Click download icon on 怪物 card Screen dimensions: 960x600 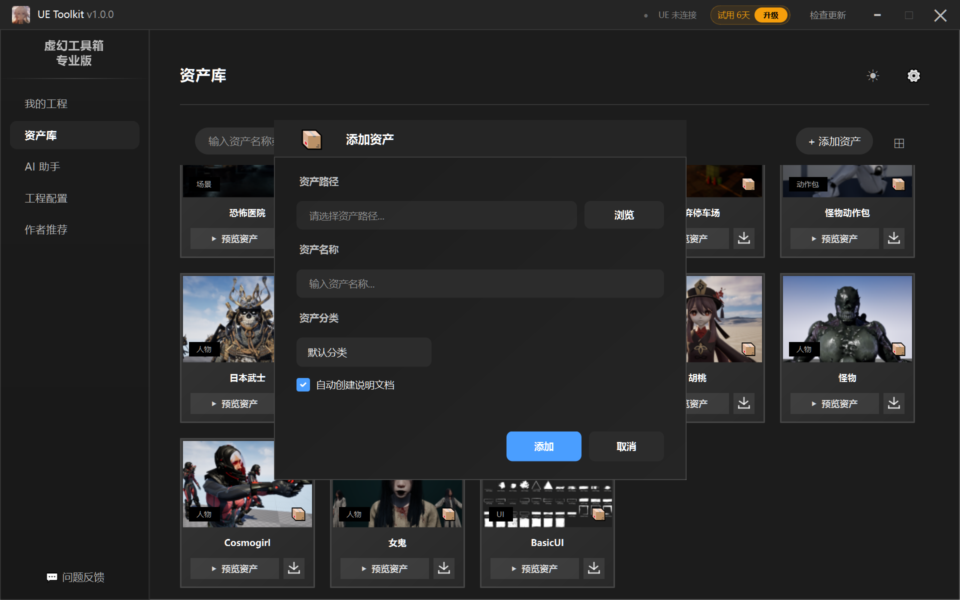tap(893, 403)
